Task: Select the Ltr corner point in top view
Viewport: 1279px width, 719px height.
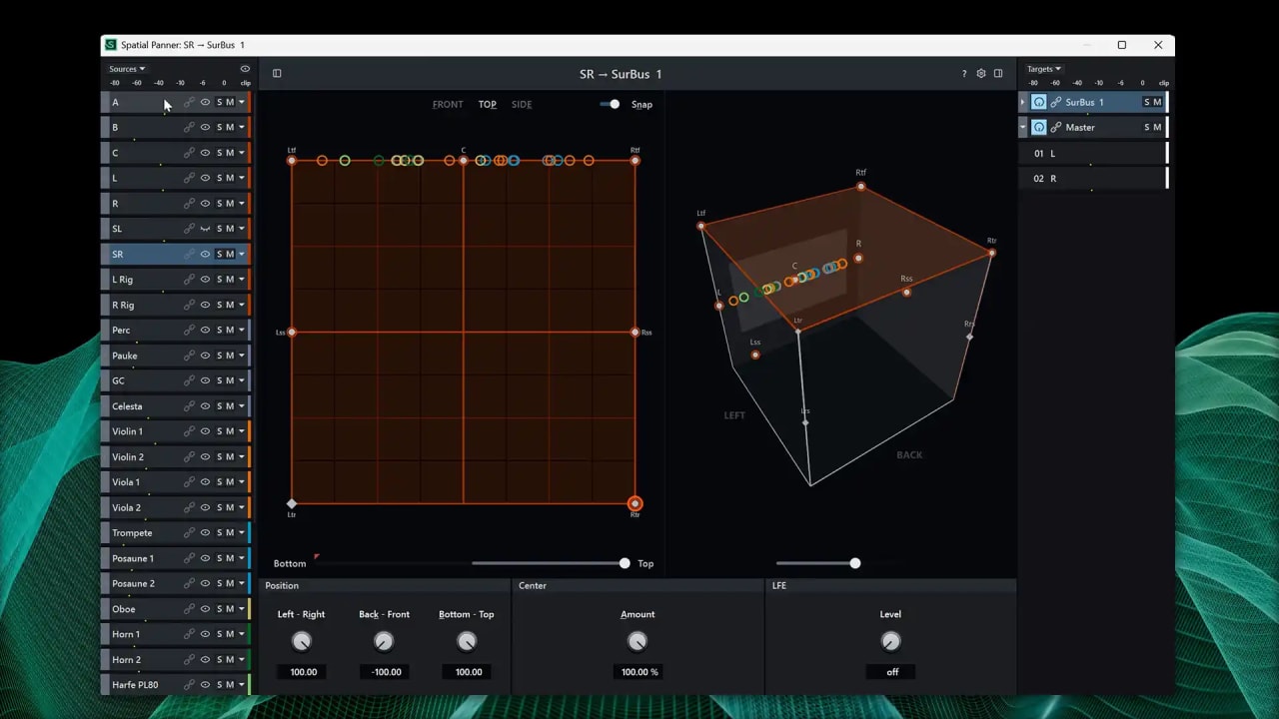Action: coord(292,504)
